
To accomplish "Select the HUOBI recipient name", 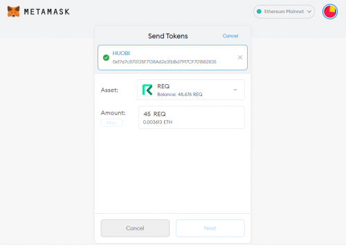I will click(121, 53).
